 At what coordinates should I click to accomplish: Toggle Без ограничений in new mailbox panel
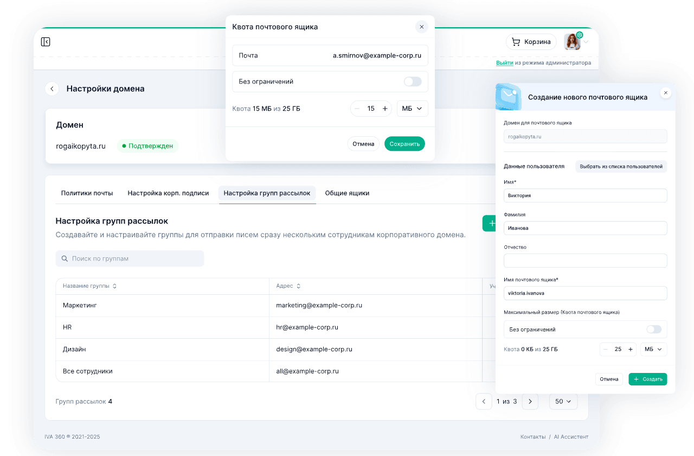[x=654, y=330]
